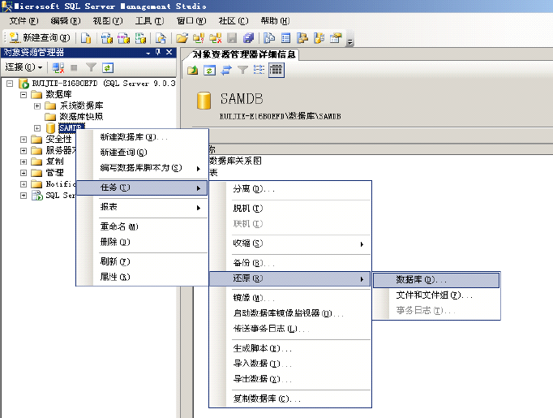Collapse the 数据库 folder node
Image resolution: width=553 pixels, height=418 pixels.
(24, 95)
